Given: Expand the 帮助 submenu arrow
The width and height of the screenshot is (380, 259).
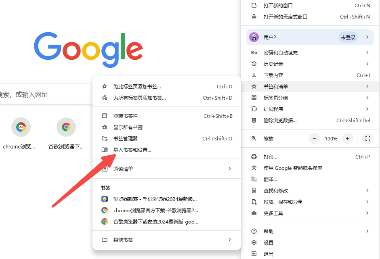Looking at the screenshot, I should (367, 231).
